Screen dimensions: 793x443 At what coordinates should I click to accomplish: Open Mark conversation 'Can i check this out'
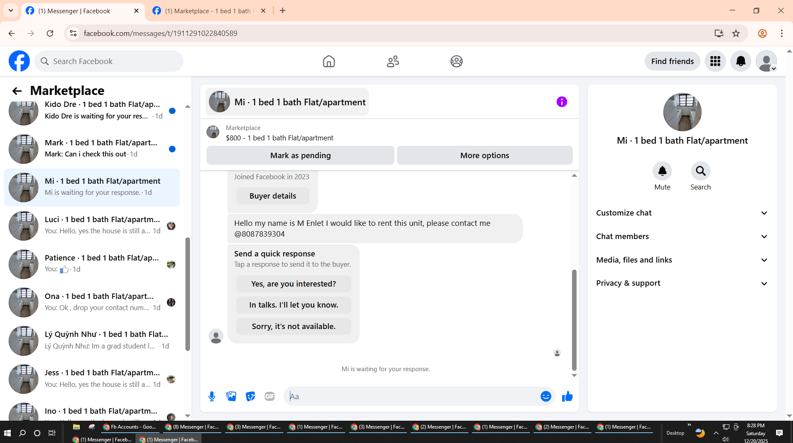pos(92,149)
